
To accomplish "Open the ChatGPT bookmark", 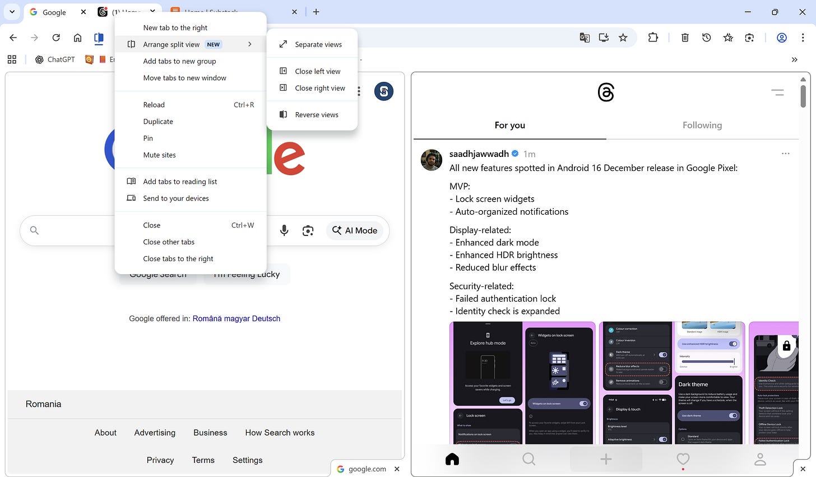I will (x=55, y=59).
